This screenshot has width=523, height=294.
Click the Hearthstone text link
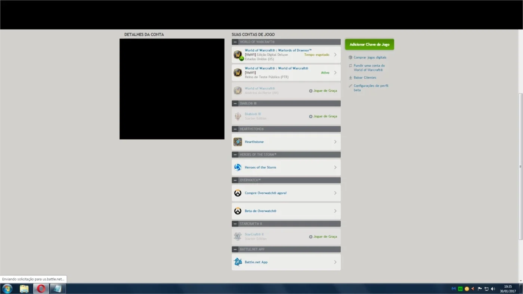pyautogui.click(x=254, y=142)
